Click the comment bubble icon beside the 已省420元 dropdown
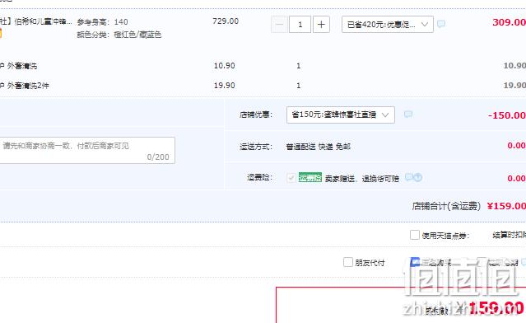Image resolution: width=526 pixels, height=323 pixels. (x=441, y=24)
